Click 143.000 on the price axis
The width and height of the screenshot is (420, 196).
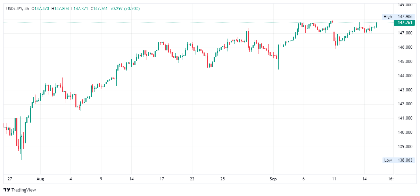[x=405, y=90]
